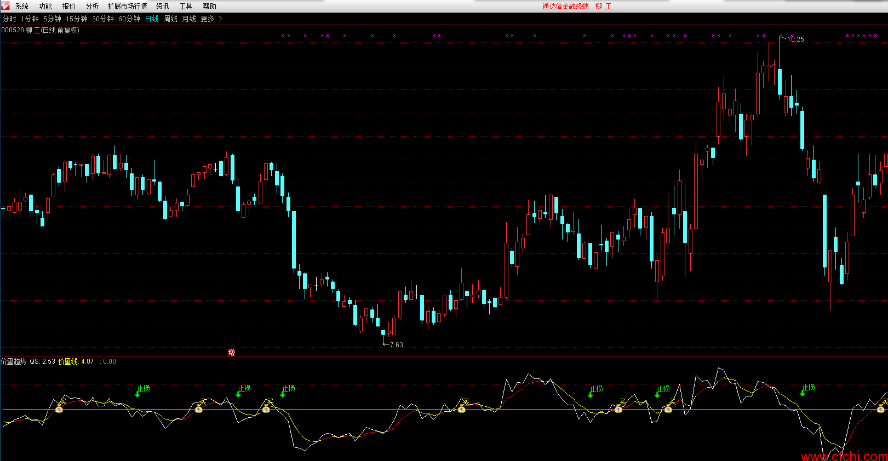
Task: Open the 报价 menu
Action: [69, 6]
